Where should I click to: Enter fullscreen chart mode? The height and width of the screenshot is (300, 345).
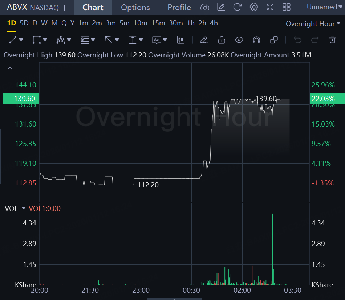point(270,7)
